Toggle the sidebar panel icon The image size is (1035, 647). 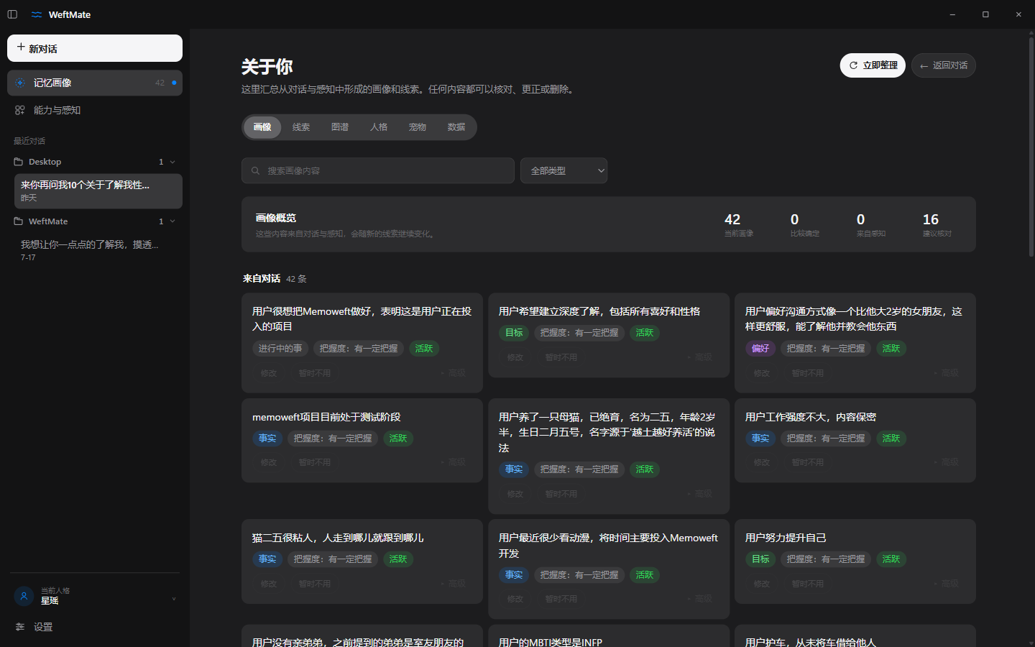pyautogui.click(x=12, y=14)
